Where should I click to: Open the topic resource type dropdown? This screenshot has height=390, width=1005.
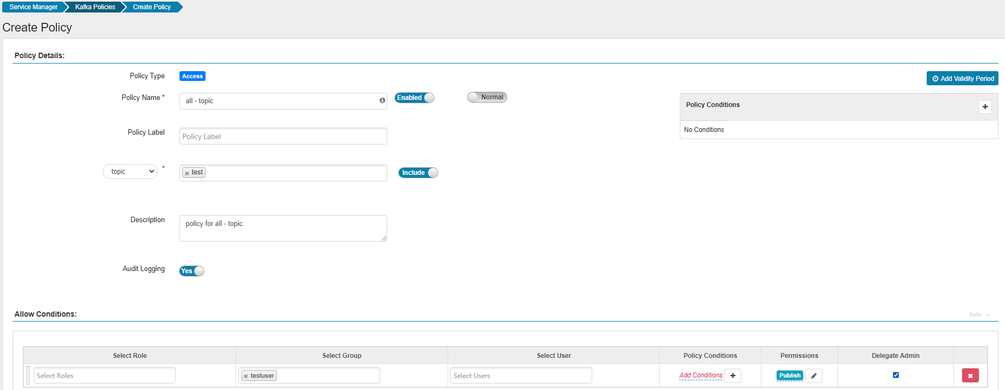tap(131, 172)
